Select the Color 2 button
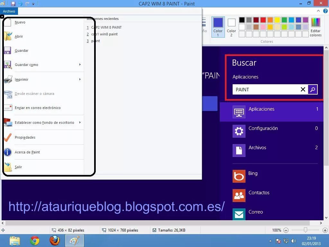 click(231, 27)
